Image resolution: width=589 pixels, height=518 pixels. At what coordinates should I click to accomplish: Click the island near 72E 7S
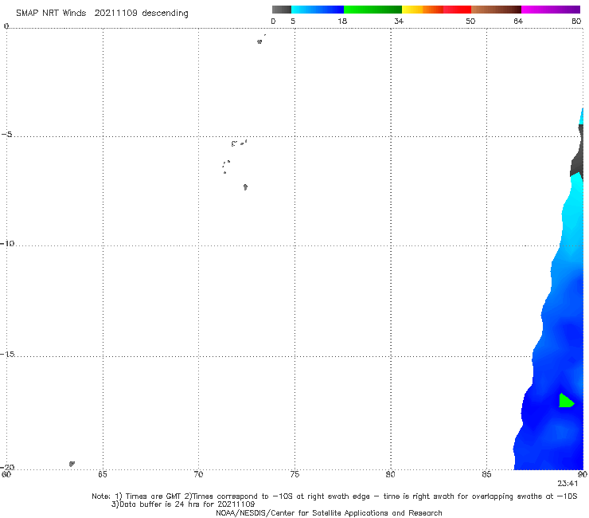(245, 187)
